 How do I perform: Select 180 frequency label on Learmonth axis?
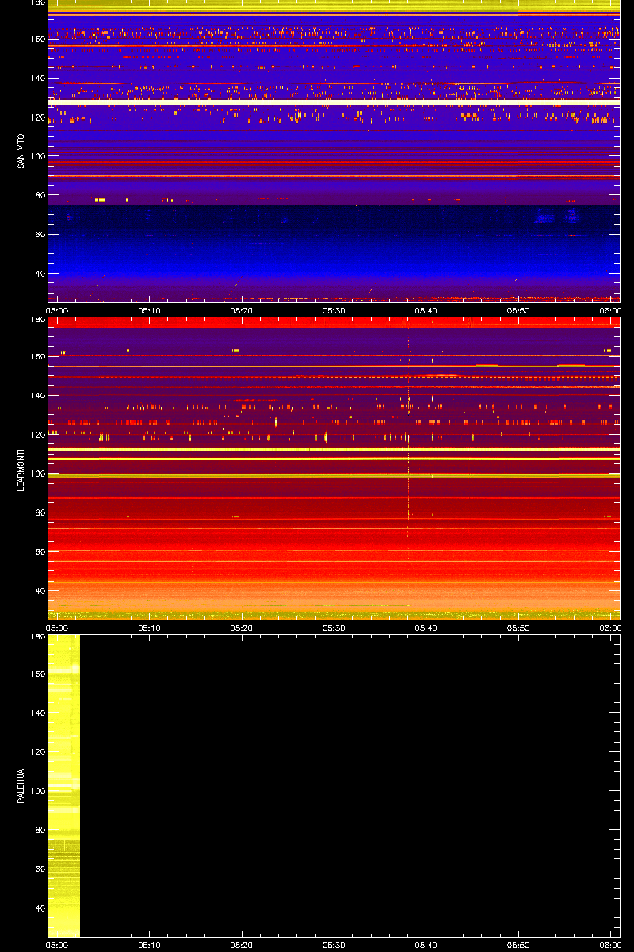click(x=36, y=321)
